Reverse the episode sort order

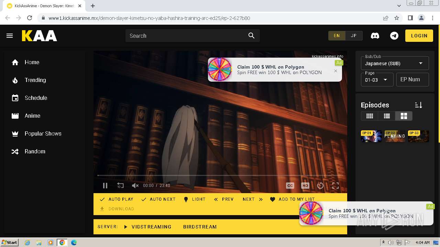coord(418,105)
